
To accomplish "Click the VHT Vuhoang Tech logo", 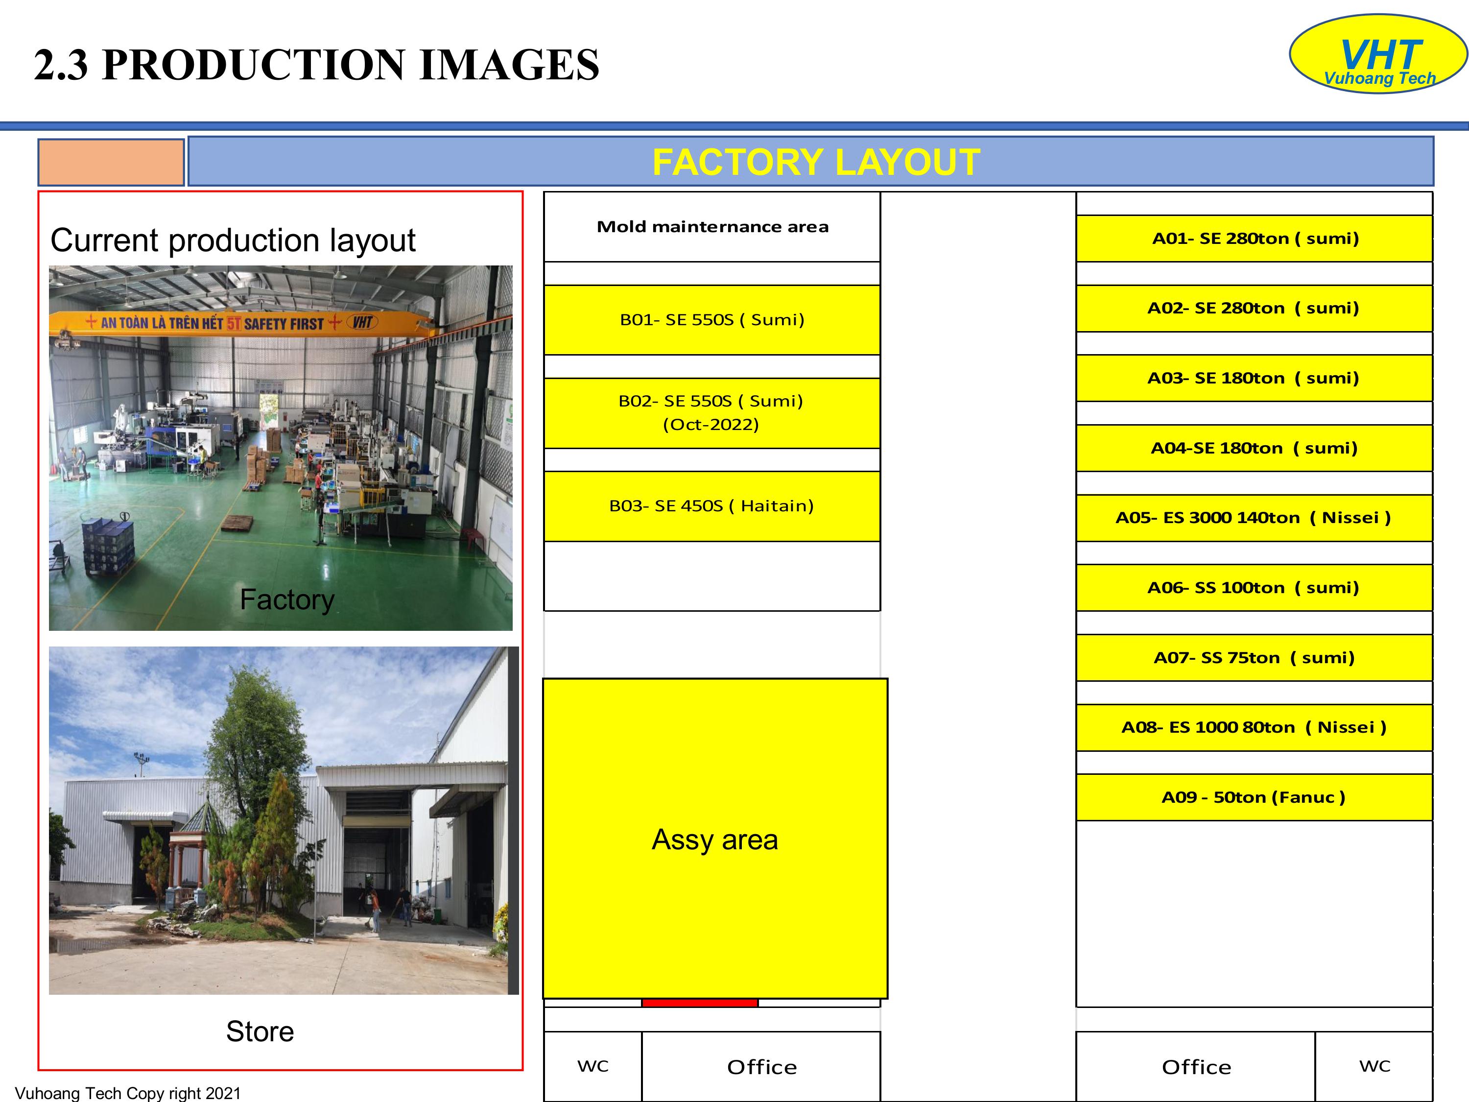I will (1377, 54).
